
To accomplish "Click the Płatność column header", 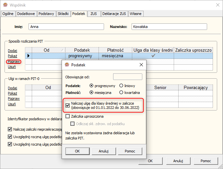I will pyautogui.click(x=115, y=50).
